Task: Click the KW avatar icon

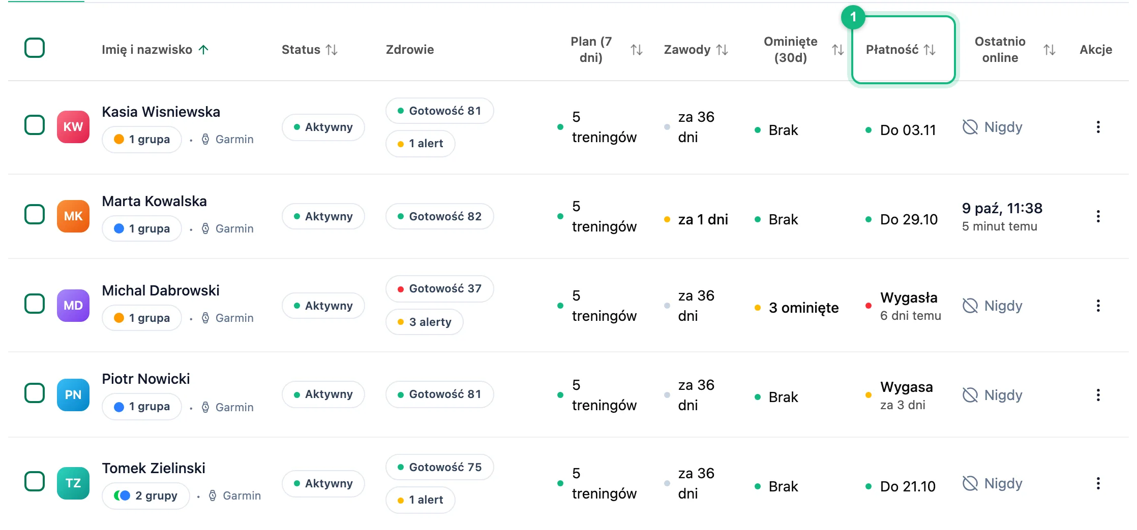Action: [x=73, y=127]
